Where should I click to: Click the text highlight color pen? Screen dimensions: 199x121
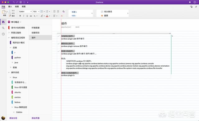coord(42,16)
